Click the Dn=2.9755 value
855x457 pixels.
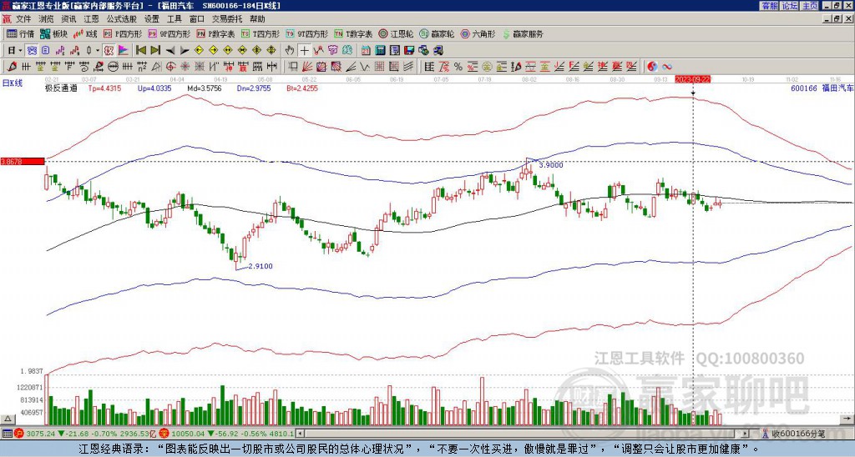click(254, 88)
